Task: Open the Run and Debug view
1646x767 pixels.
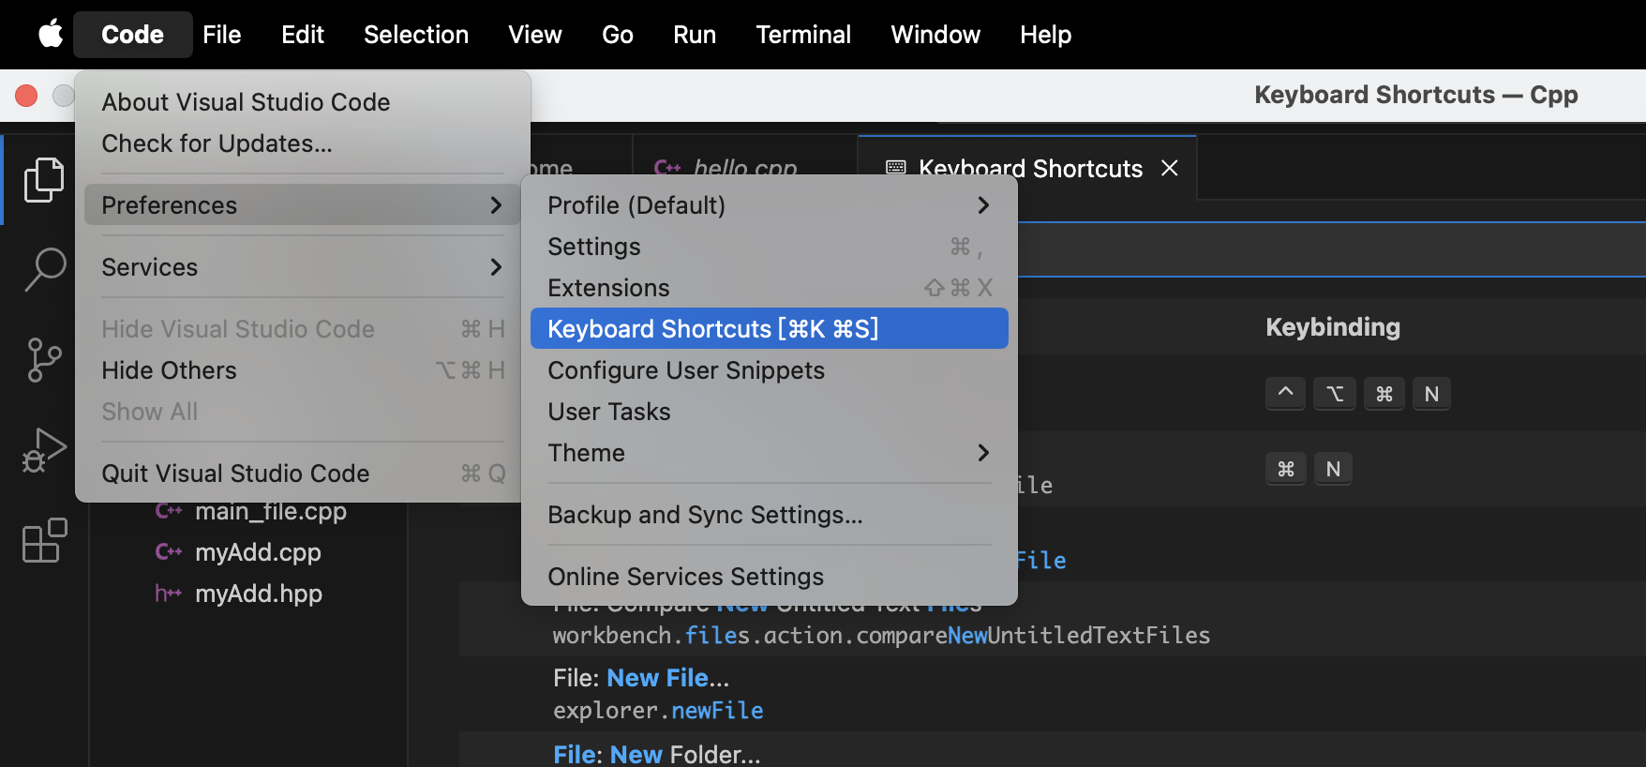Action: (44, 450)
